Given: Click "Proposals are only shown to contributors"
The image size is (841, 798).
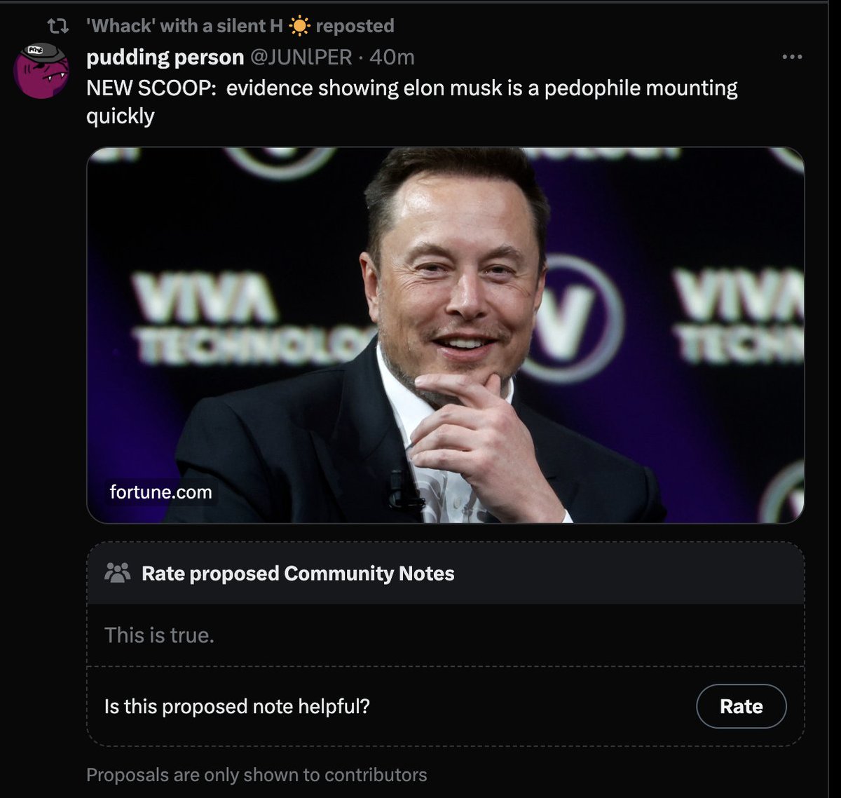Looking at the screenshot, I should click(x=256, y=775).
